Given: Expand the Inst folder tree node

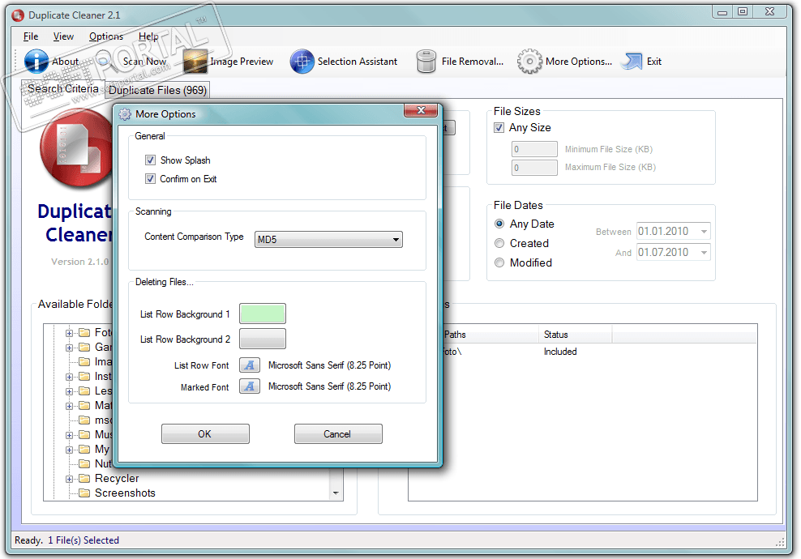Looking at the screenshot, I should coord(69,377).
